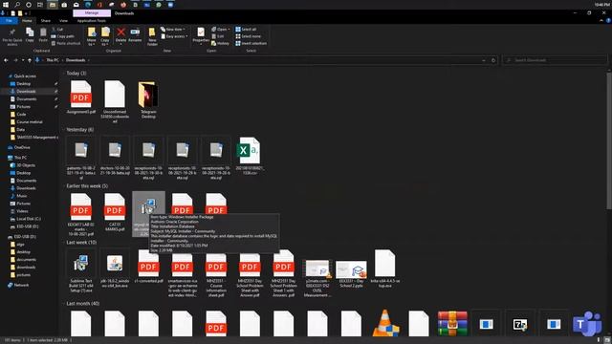Go back with the Back arrow

(7, 60)
